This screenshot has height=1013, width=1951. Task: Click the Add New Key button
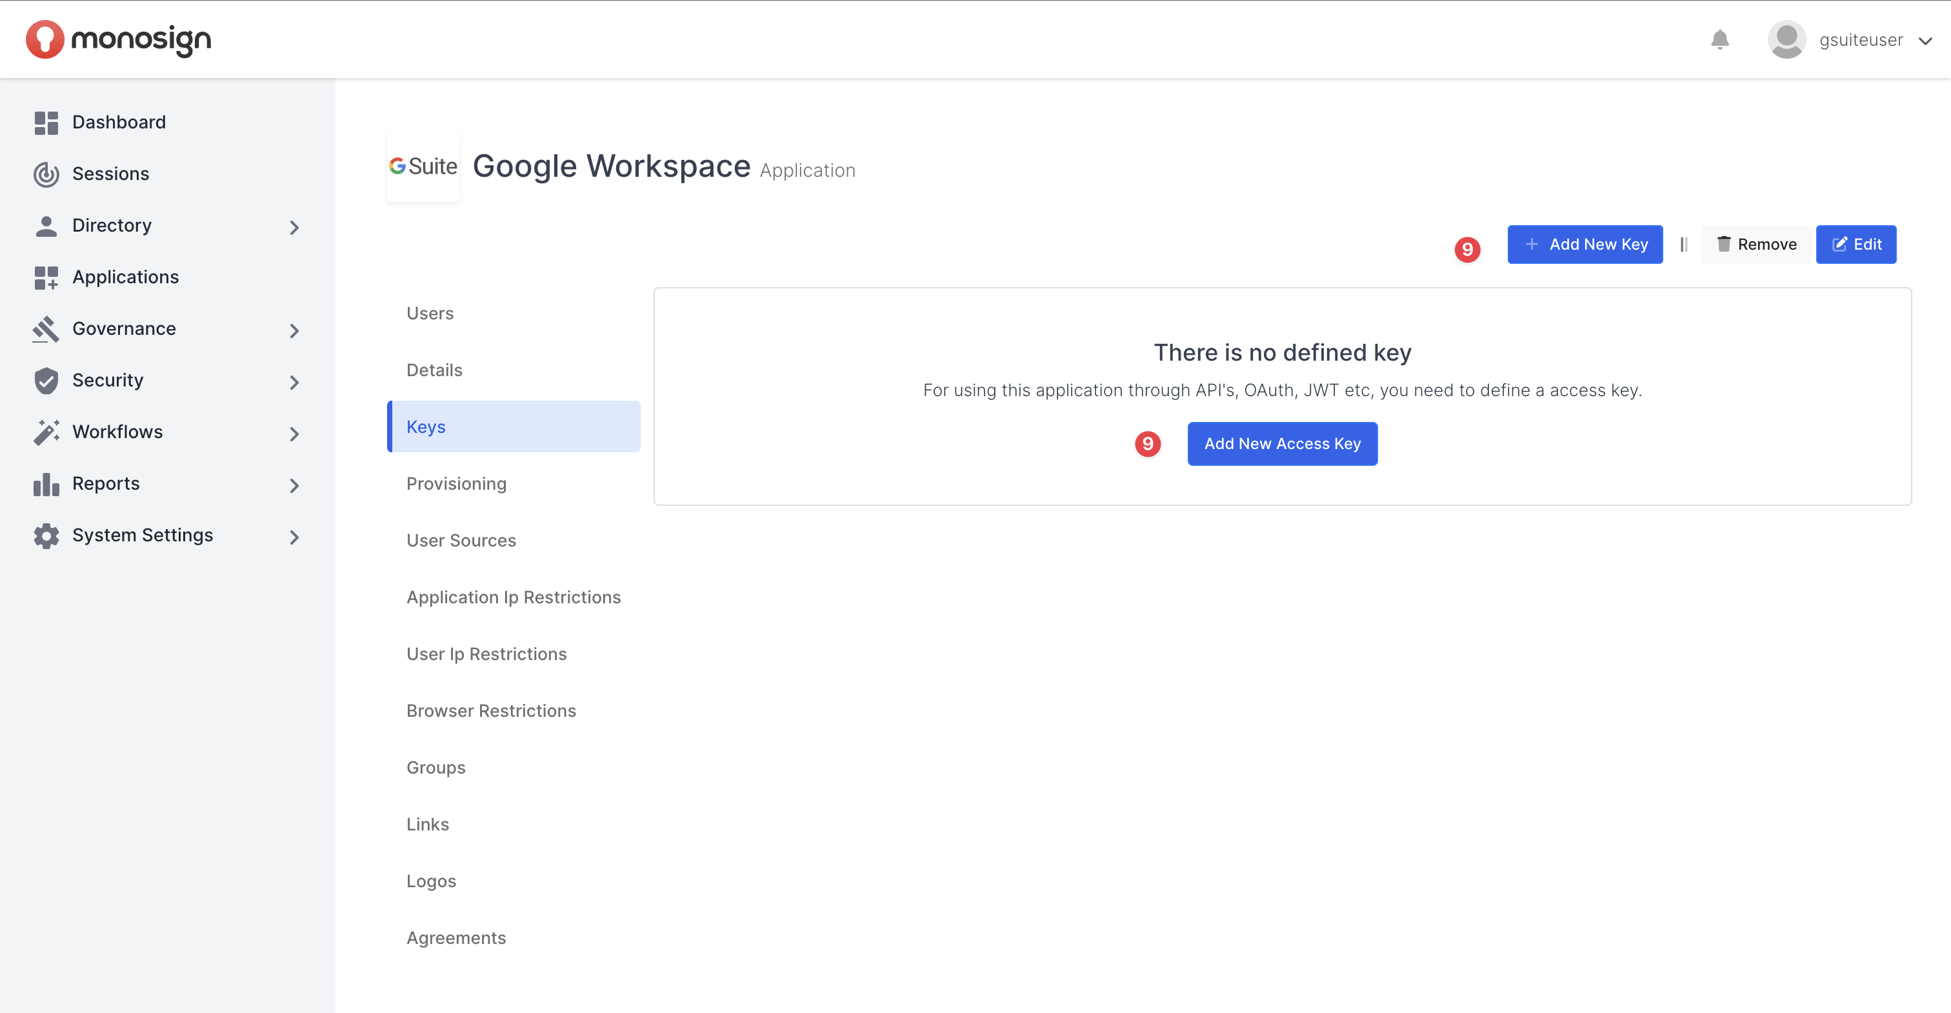[x=1585, y=244]
